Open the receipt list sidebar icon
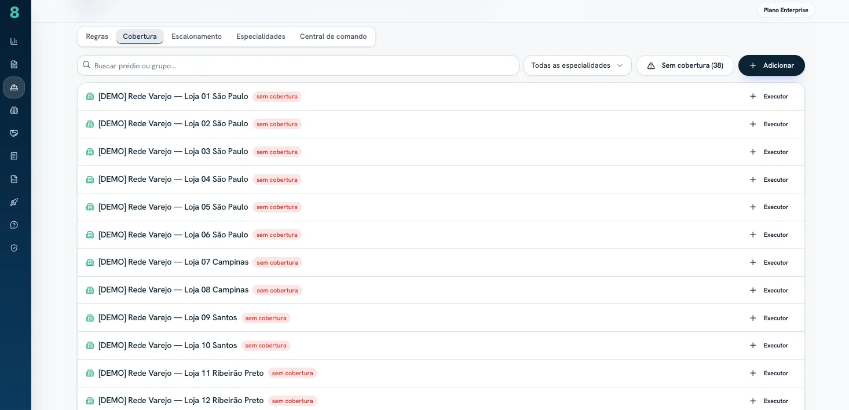This screenshot has width=849, height=410. point(14,156)
